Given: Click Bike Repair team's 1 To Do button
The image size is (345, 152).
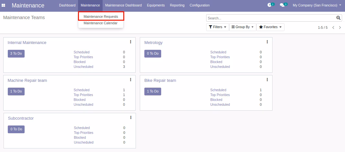Looking at the screenshot, I should click(x=153, y=91).
